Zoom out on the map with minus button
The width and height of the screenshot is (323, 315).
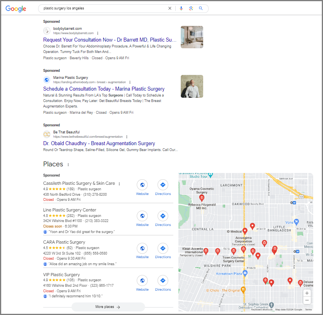(x=307, y=300)
